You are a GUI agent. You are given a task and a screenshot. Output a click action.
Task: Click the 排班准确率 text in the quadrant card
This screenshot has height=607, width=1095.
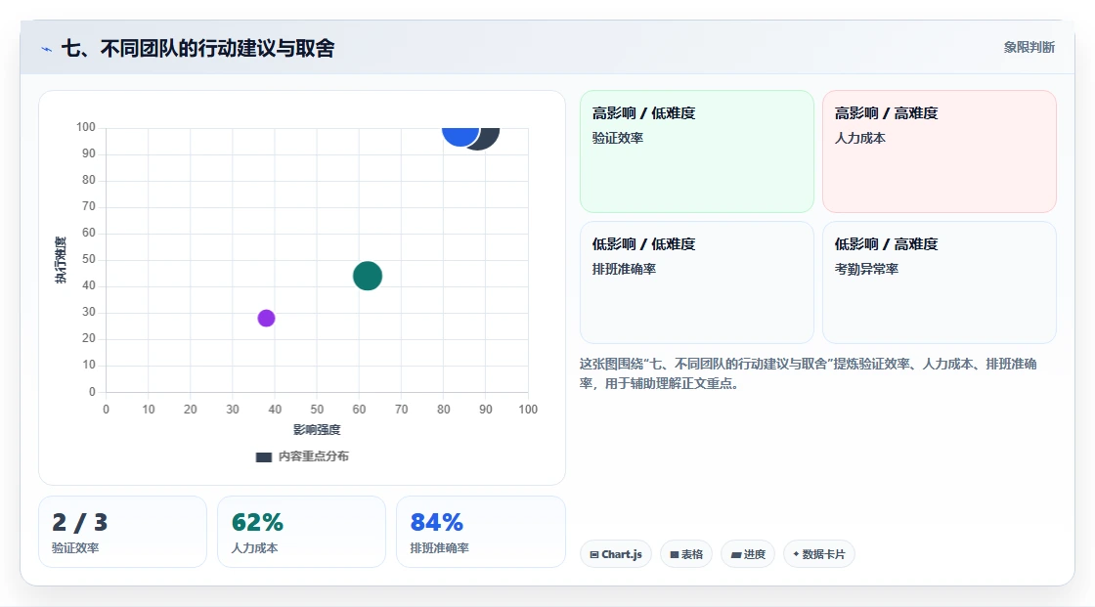tap(625, 269)
